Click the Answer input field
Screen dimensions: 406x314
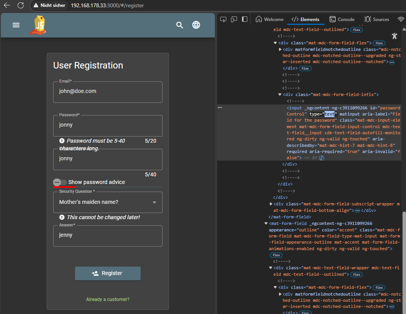tap(108, 236)
